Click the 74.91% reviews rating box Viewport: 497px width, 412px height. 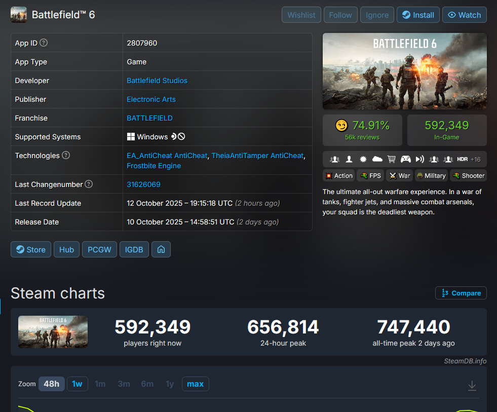(362, 130)
